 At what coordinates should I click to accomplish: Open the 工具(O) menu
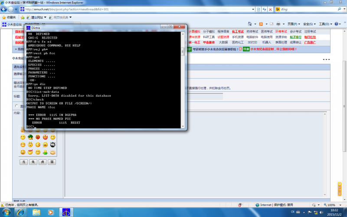point(325,24)
